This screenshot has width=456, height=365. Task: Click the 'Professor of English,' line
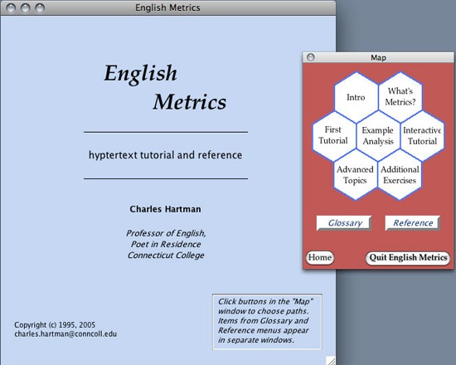166,233
